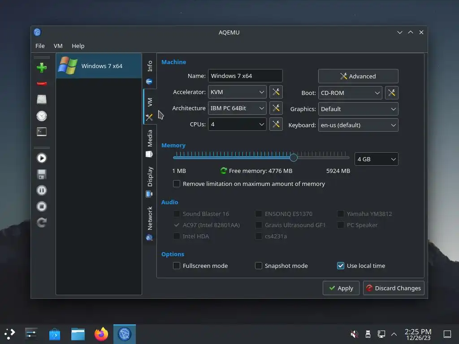Refresh free memory with green arrow icon

223,171
